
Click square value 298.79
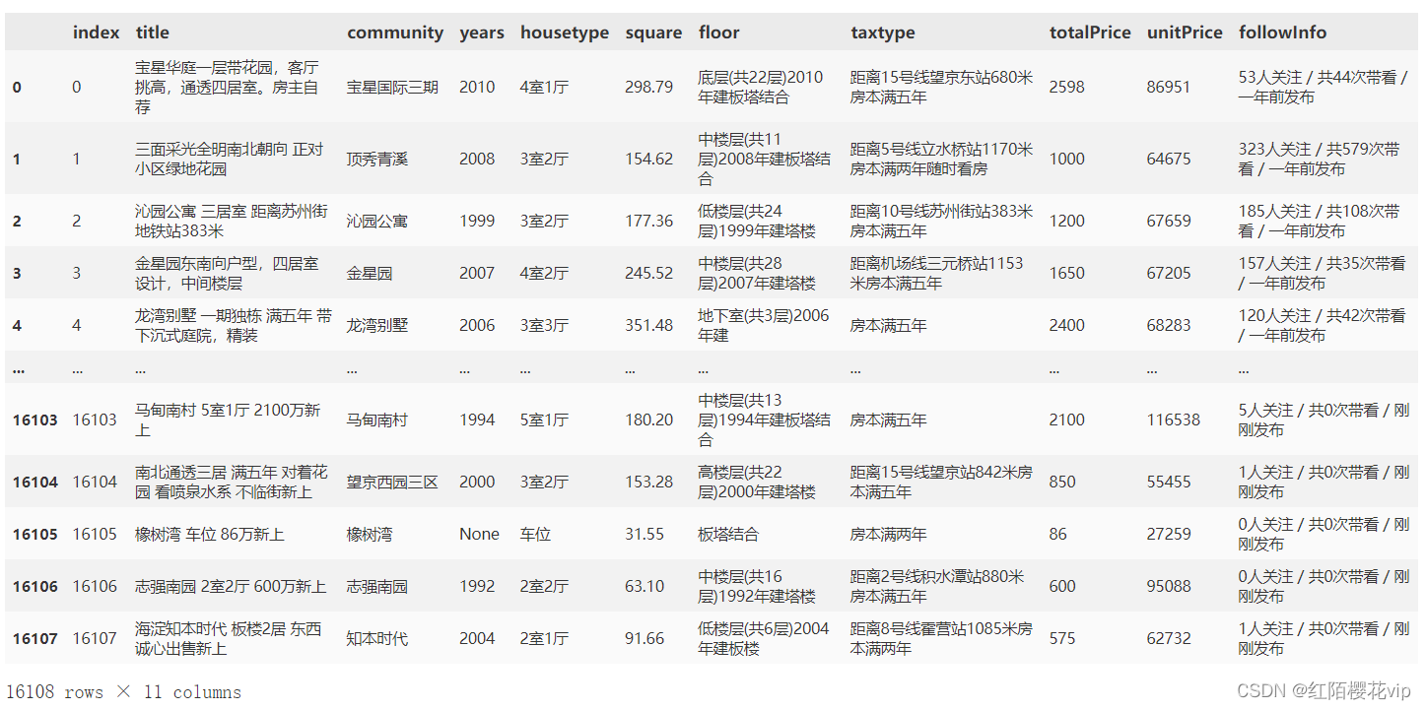coord(648,87)
